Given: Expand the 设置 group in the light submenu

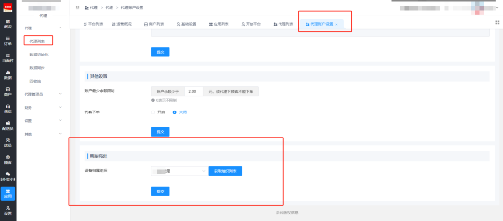Looking at the screenshot, I should [x=43, y=121].
